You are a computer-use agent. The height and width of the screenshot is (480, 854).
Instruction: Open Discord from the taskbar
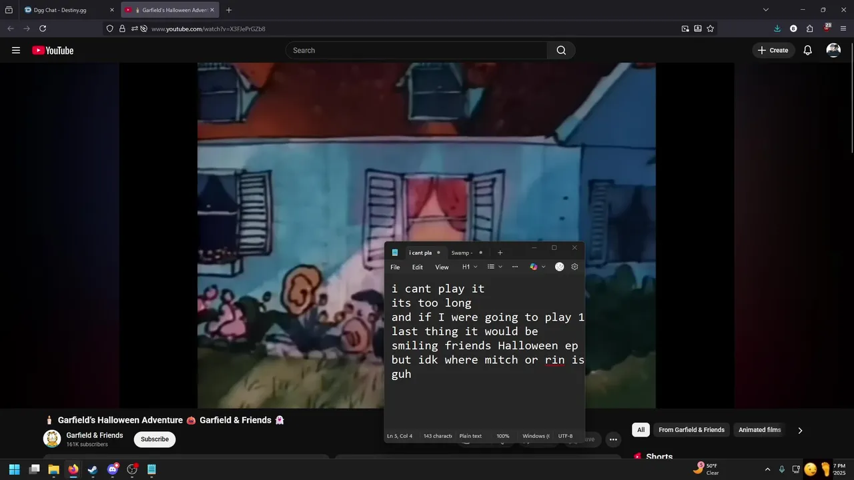(113, 469)
